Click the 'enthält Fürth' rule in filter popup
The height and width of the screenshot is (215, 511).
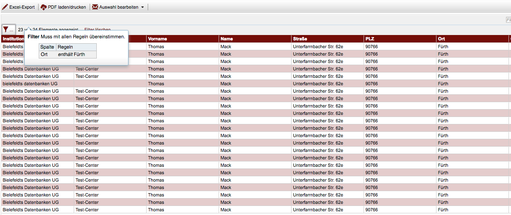(x=71, y=54)
